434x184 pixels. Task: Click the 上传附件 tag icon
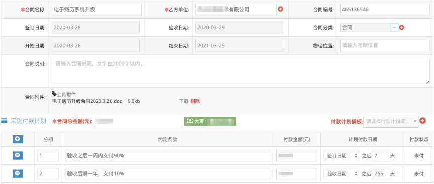[54, 94]
